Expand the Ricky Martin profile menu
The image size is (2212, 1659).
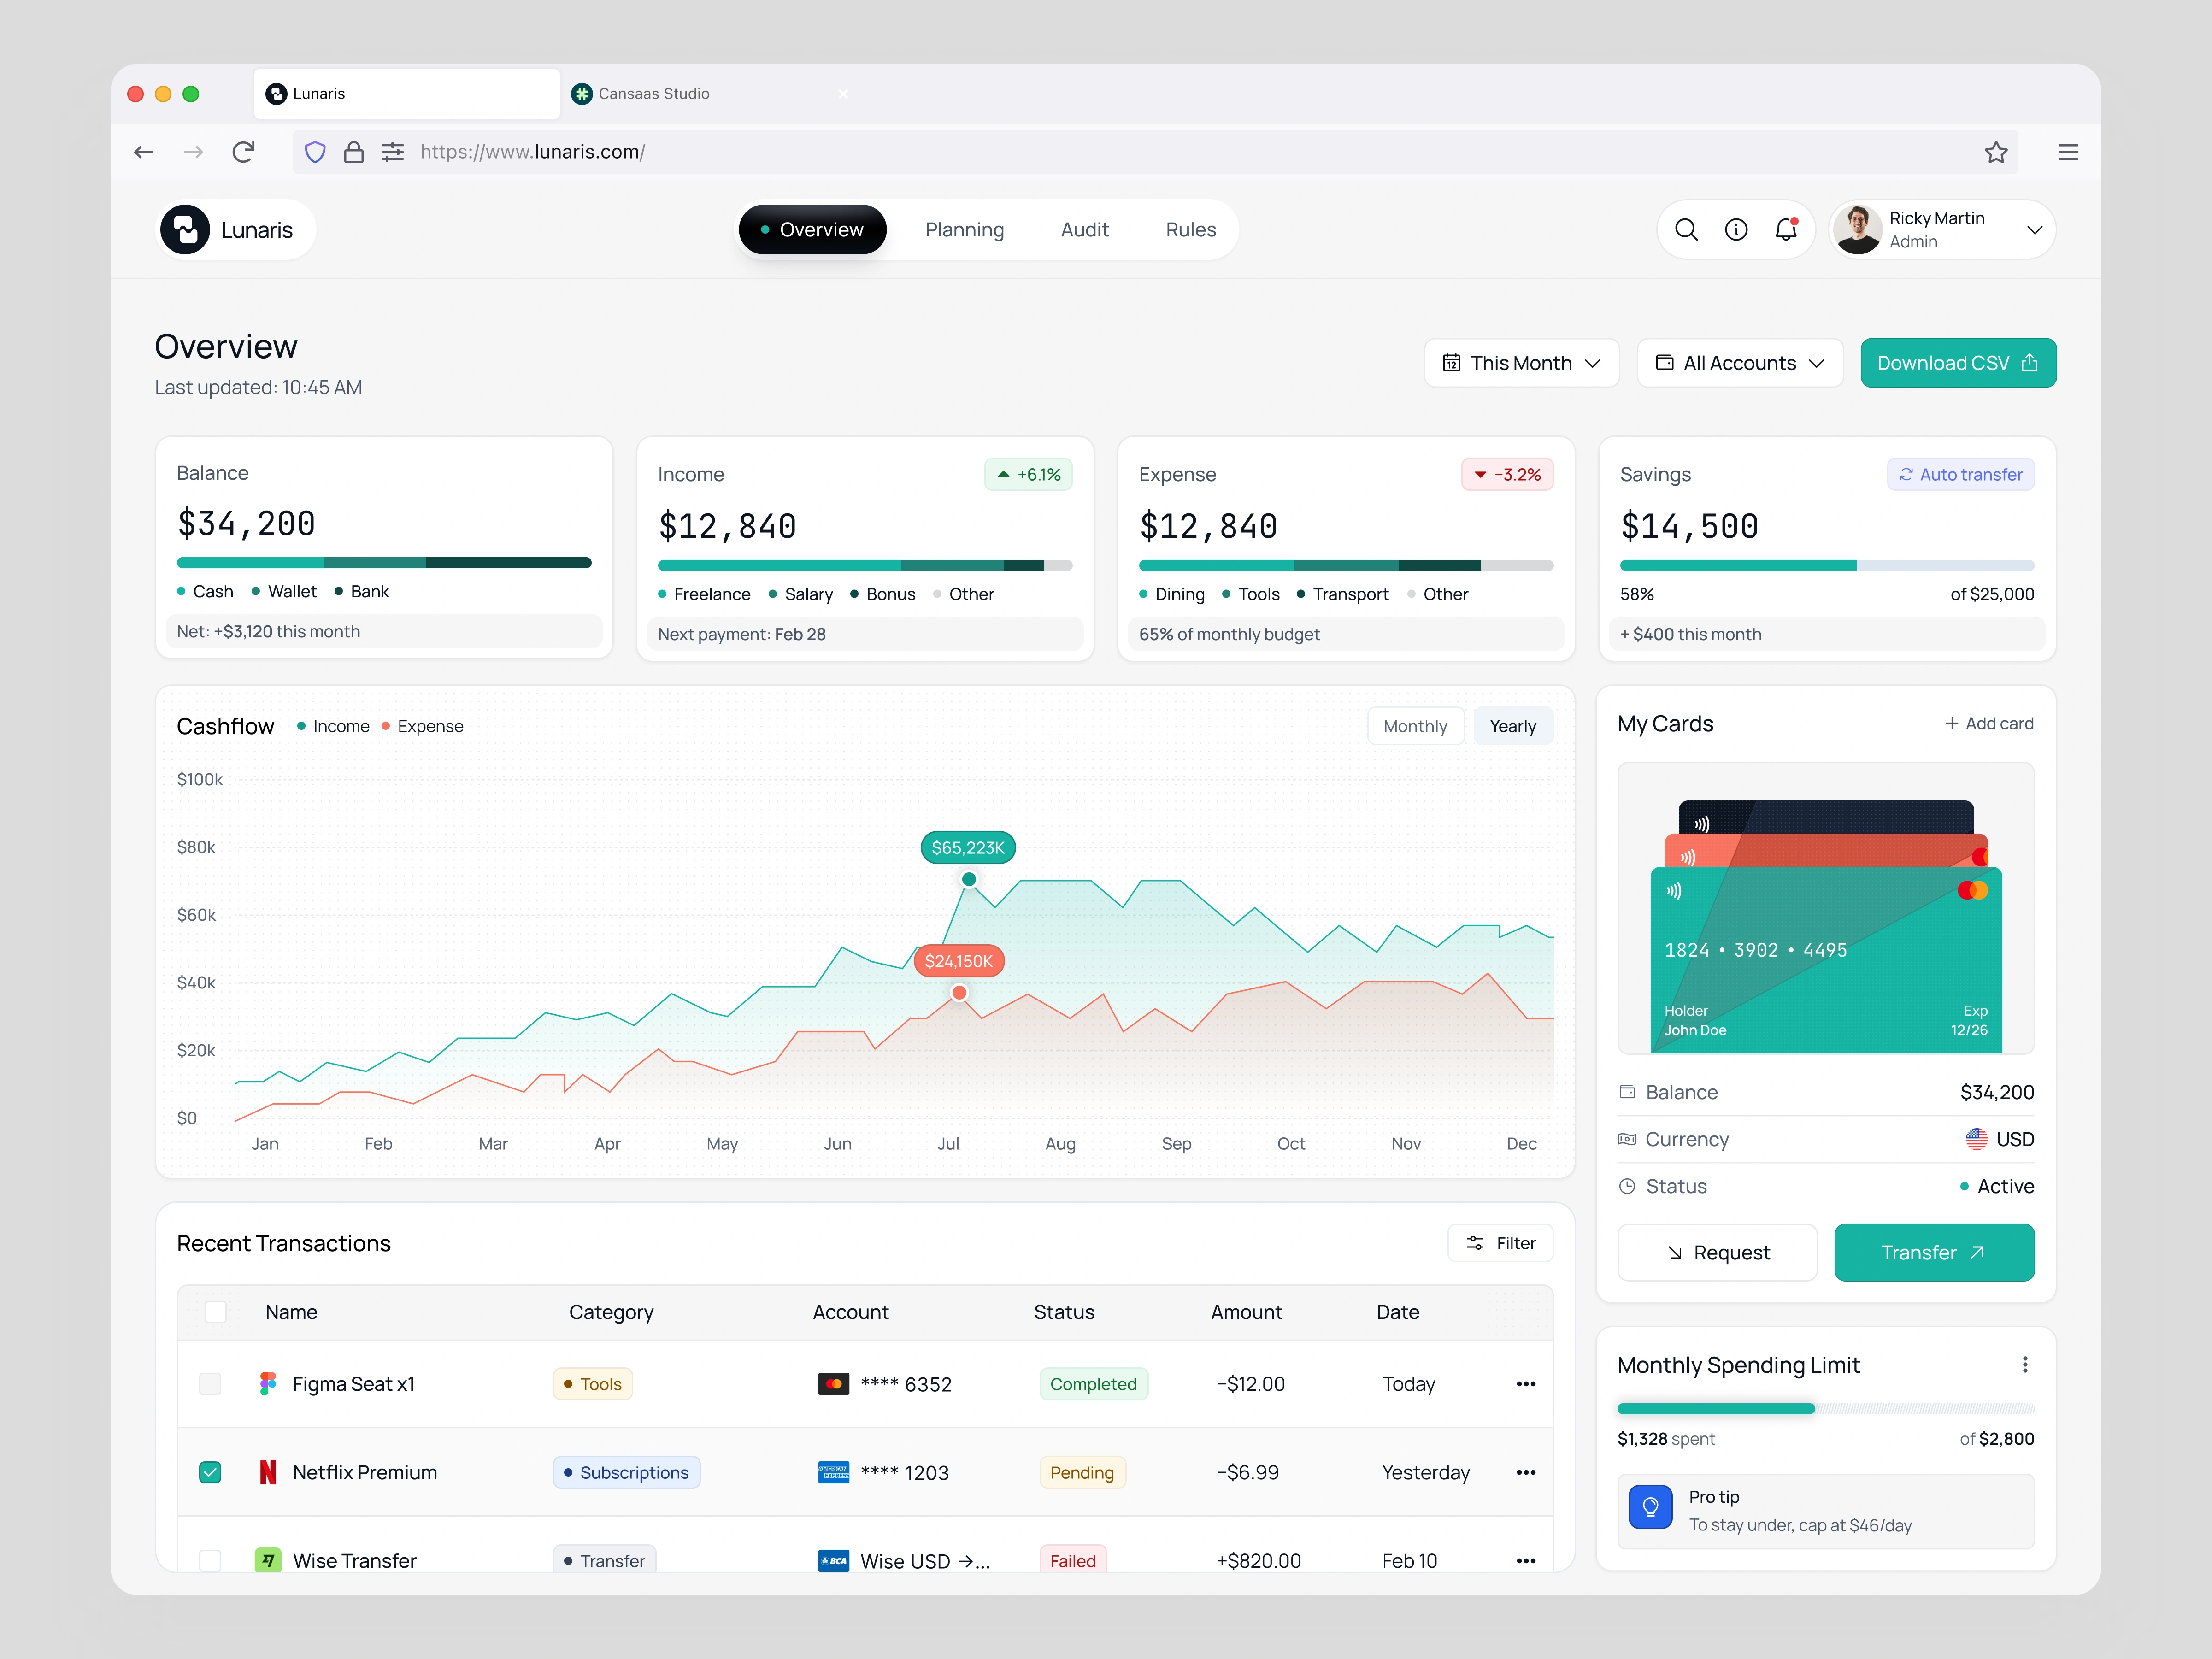(2034, 230)
